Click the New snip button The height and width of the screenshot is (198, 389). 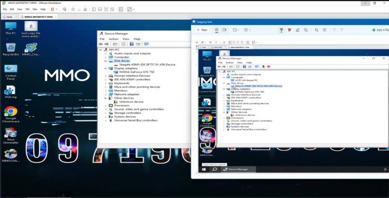pyautogui.click(x=202, y=30)
